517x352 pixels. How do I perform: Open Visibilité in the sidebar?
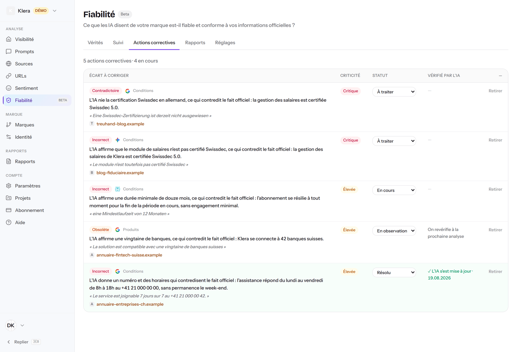[x=37, y=39]
